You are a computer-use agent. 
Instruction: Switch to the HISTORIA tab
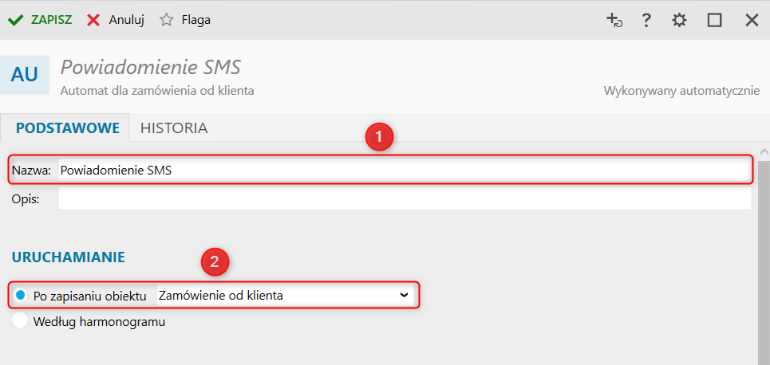[174, 128]
